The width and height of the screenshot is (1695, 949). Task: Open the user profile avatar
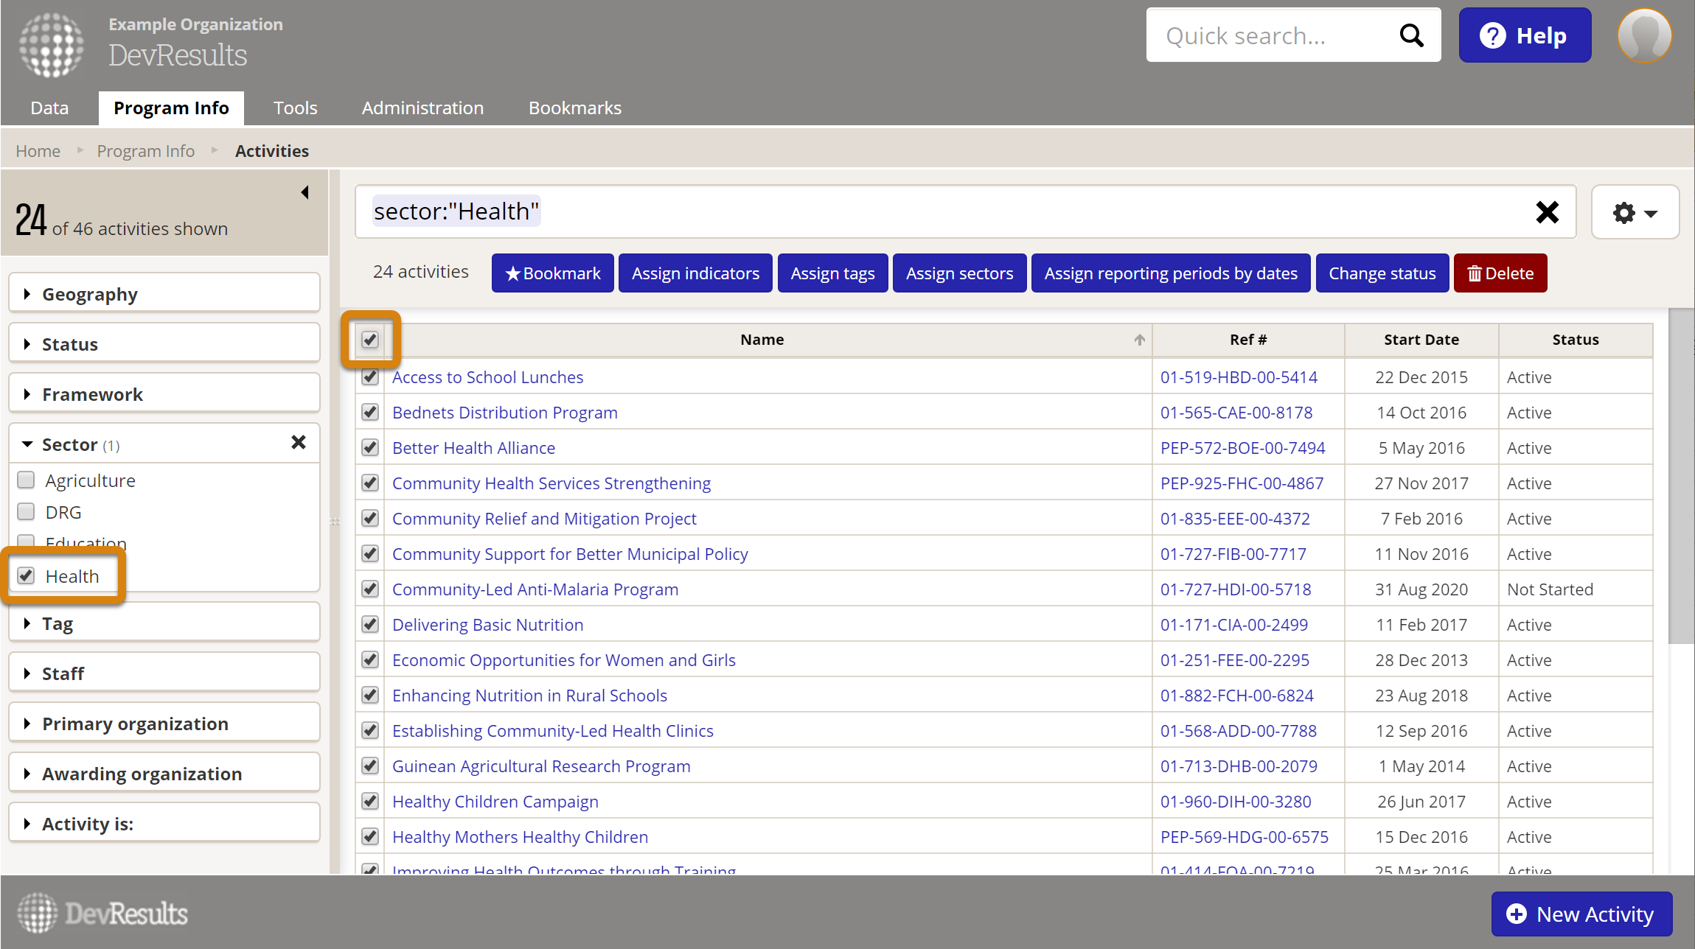[x=1643, y=35]
